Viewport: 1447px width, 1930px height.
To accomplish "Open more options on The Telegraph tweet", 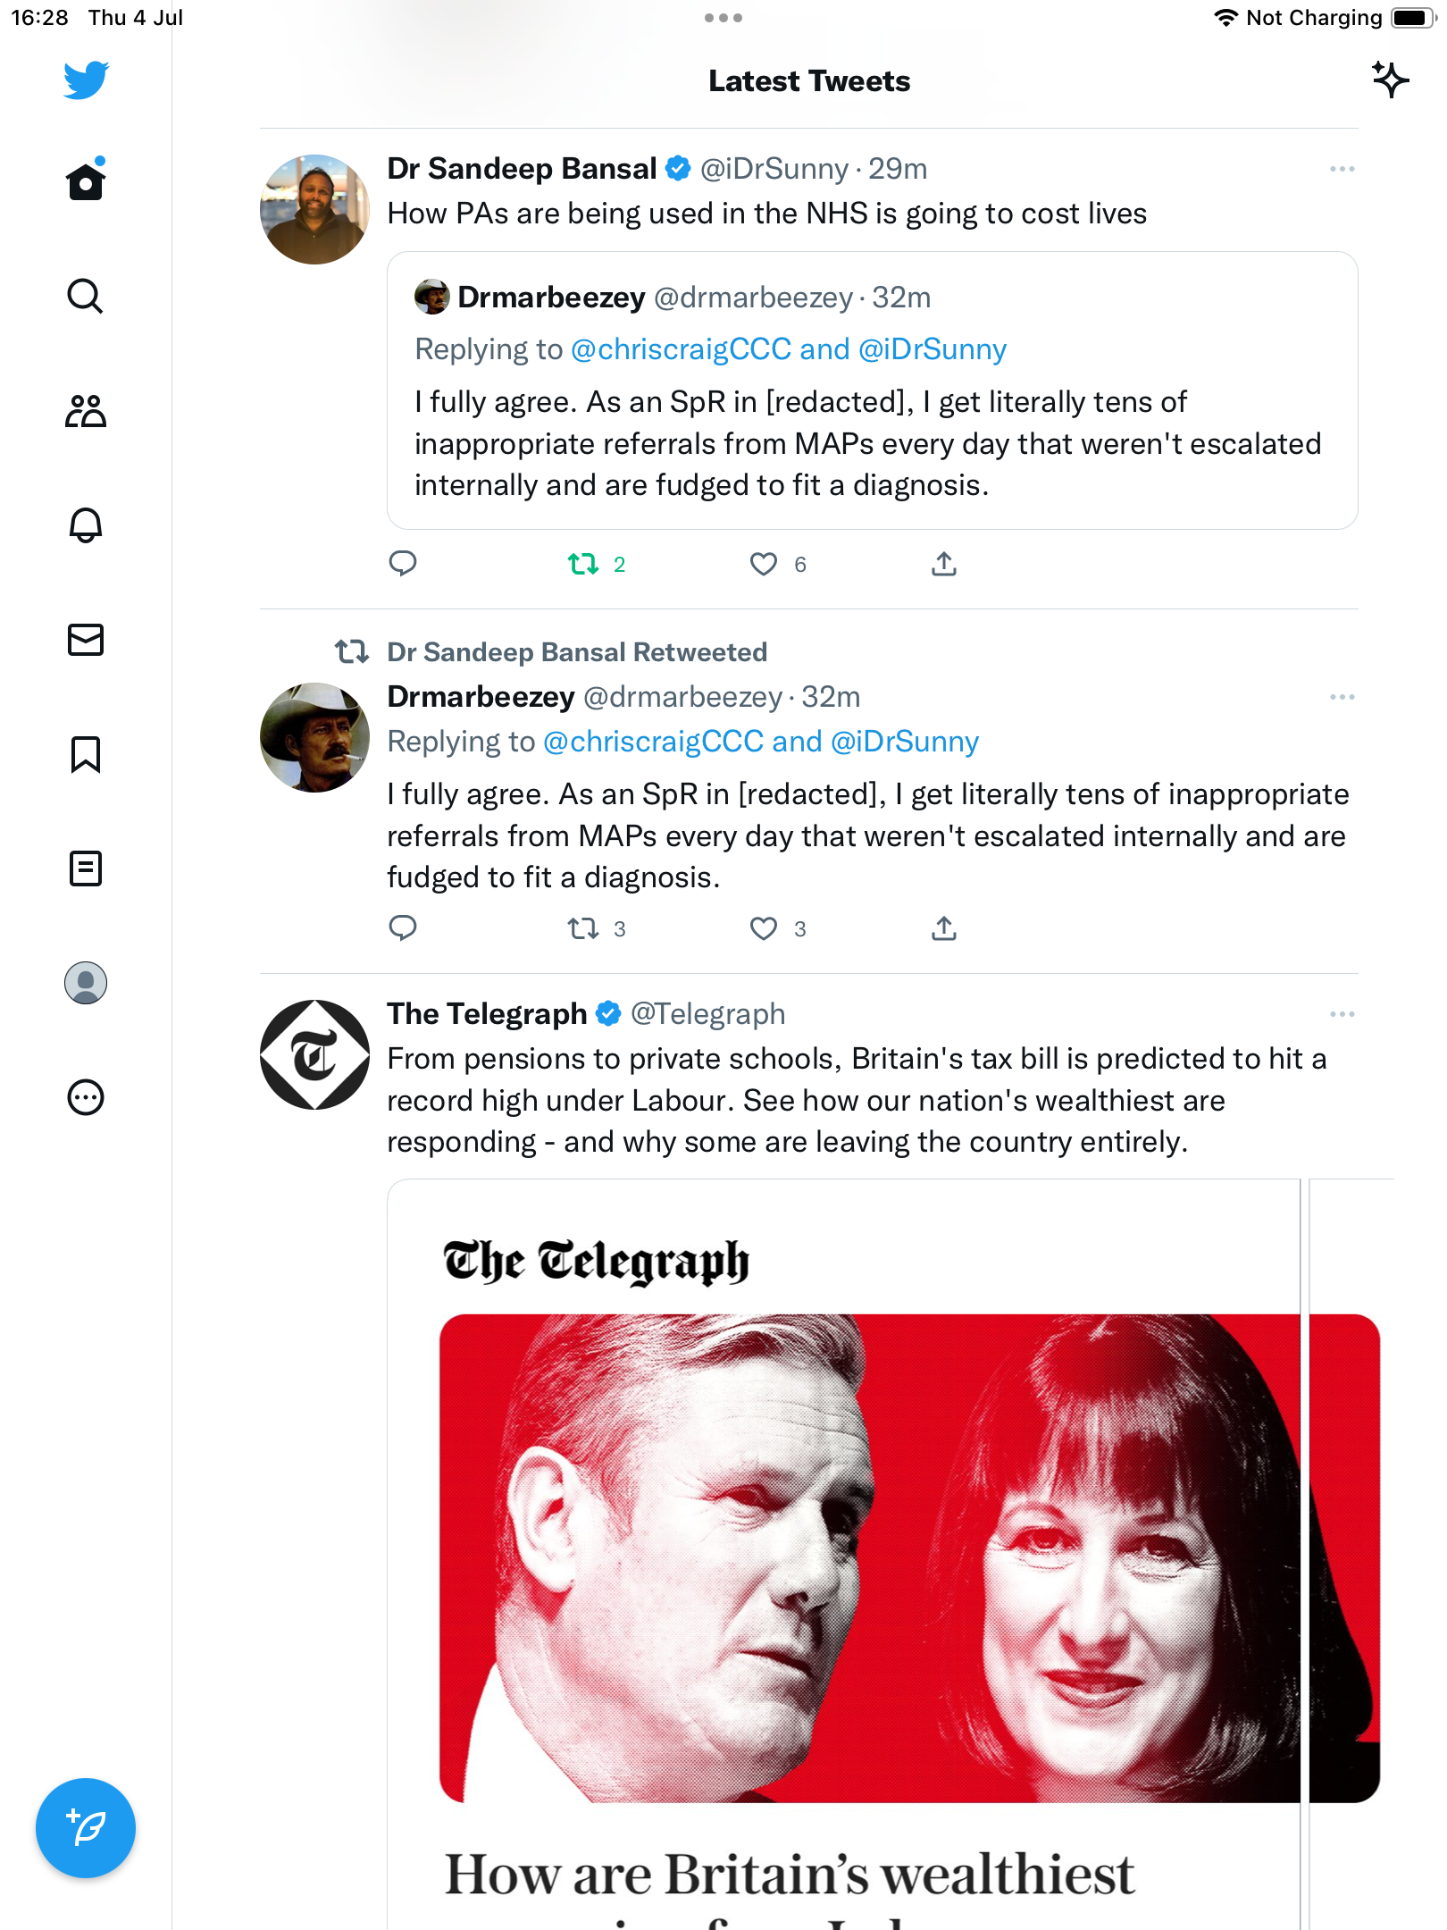I will click(1342, 1014).
